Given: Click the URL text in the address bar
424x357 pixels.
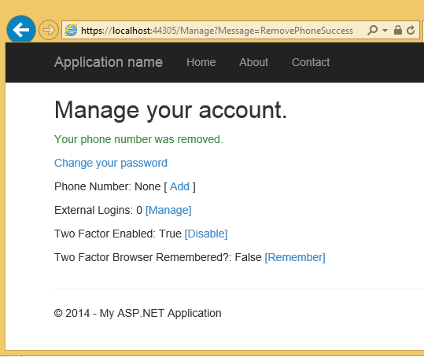Looking at the screenshot, I should click(217, 31).
